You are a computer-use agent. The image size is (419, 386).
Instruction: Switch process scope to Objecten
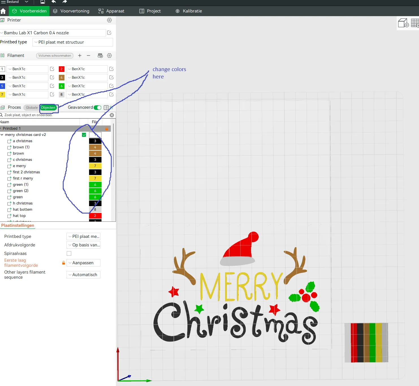click(48, 108)
